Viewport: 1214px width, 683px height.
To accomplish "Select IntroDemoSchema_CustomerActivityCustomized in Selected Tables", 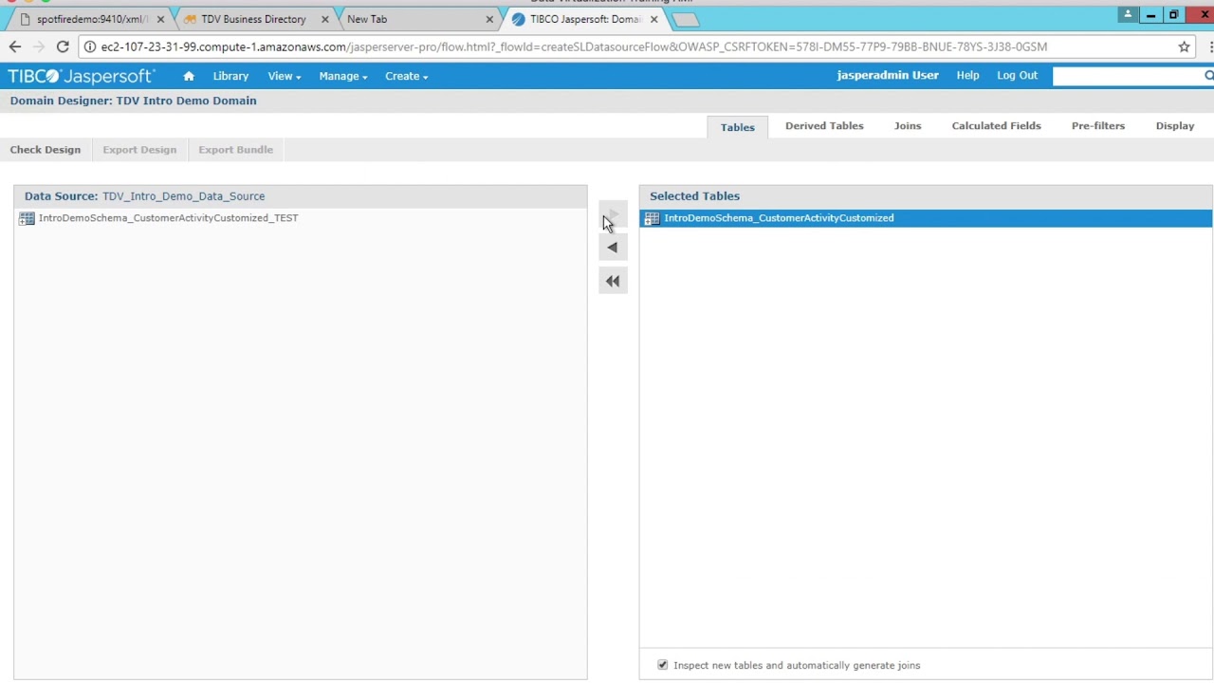I will pos(926,218).
